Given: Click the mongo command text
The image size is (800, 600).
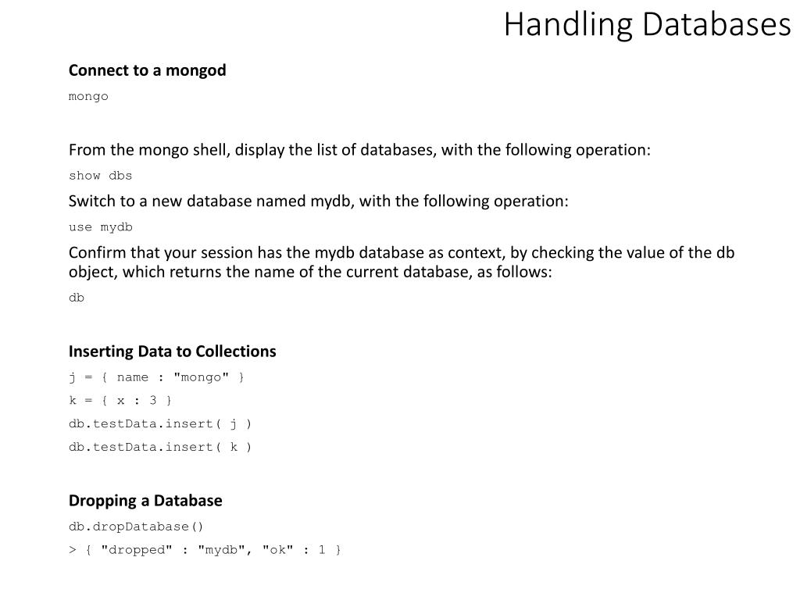Looking at the screenshot, I should [x=89, y=96].
